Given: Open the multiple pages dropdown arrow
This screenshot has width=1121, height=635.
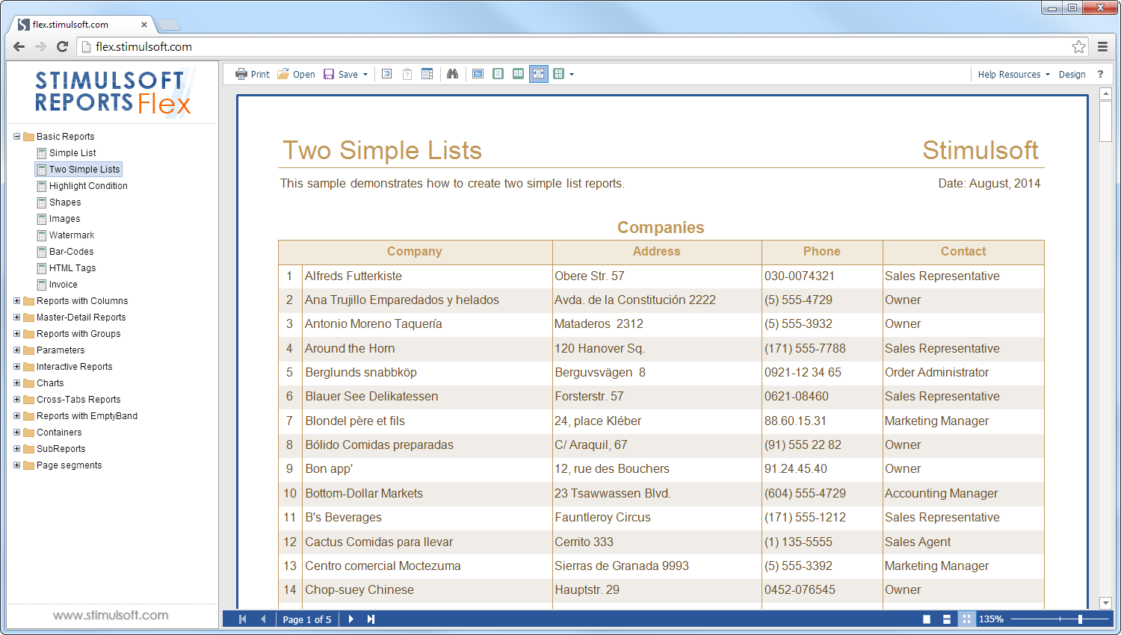Looking at the screenshot, I should [x=572, y=75].
